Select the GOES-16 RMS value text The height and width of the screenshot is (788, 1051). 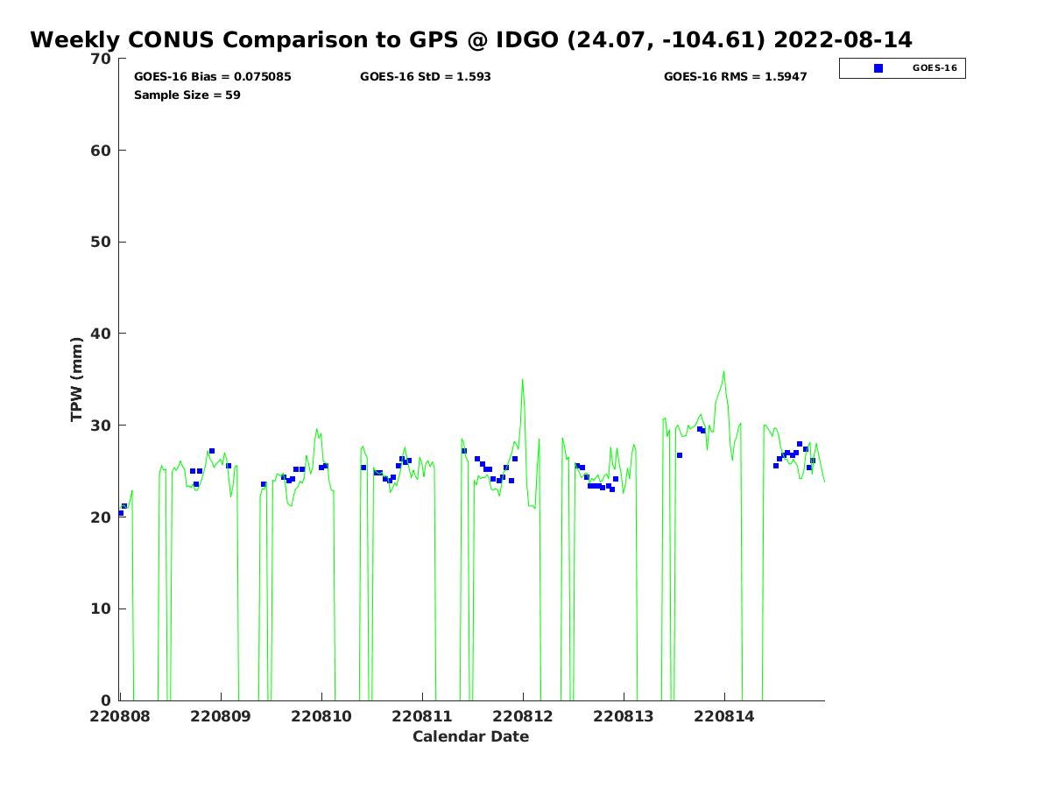(x=735, y=77)
